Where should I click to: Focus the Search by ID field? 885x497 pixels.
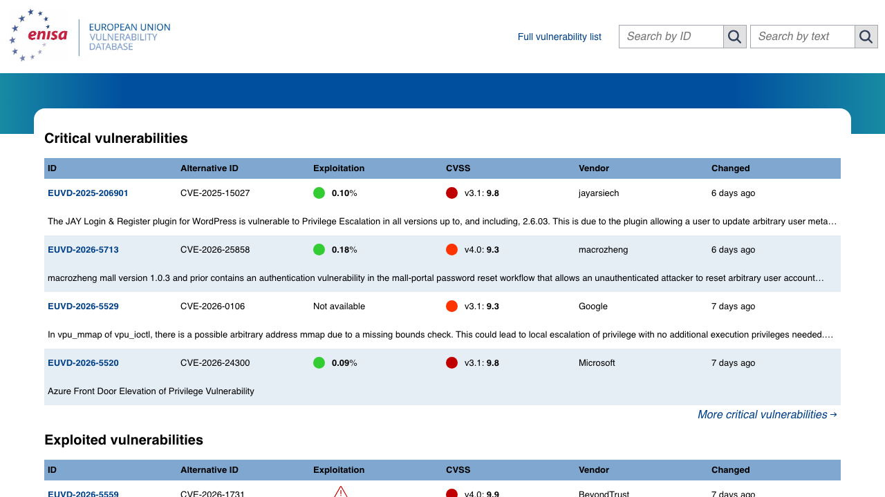pos(671,37)
